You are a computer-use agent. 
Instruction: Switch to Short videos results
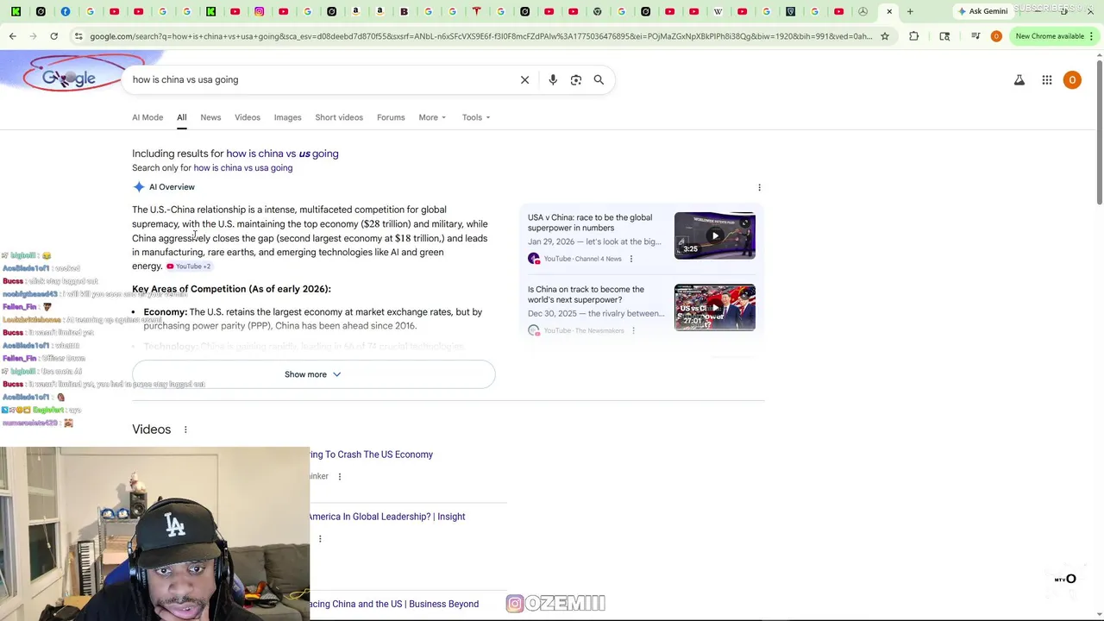[x=339, y=117]
